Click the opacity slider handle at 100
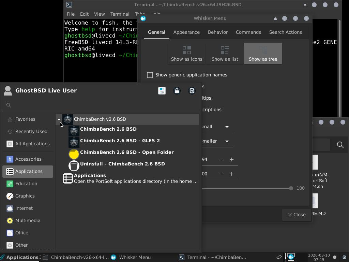Screen dimensions: 349x262 [x=291, y=188]
